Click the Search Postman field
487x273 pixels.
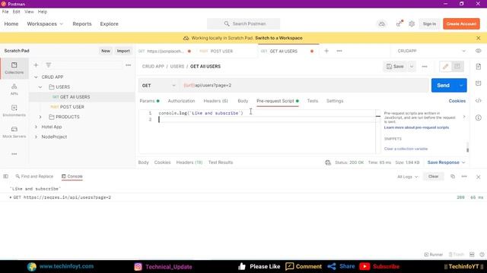pos(243,24)
